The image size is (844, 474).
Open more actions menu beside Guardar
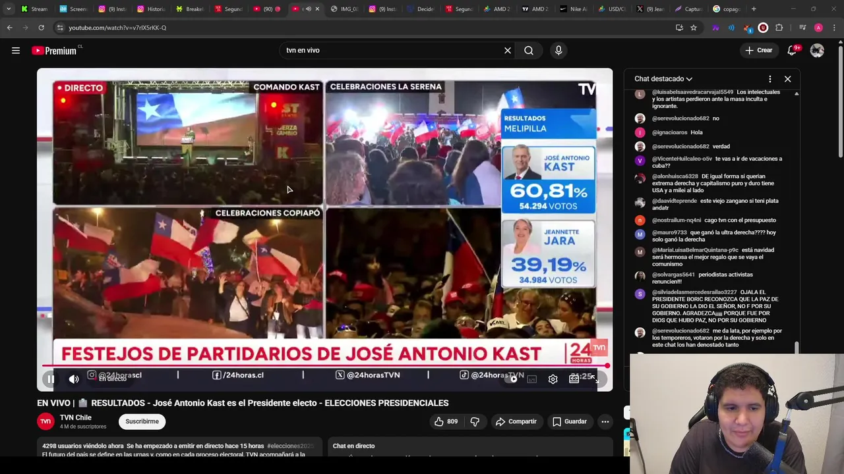[605, 421]
